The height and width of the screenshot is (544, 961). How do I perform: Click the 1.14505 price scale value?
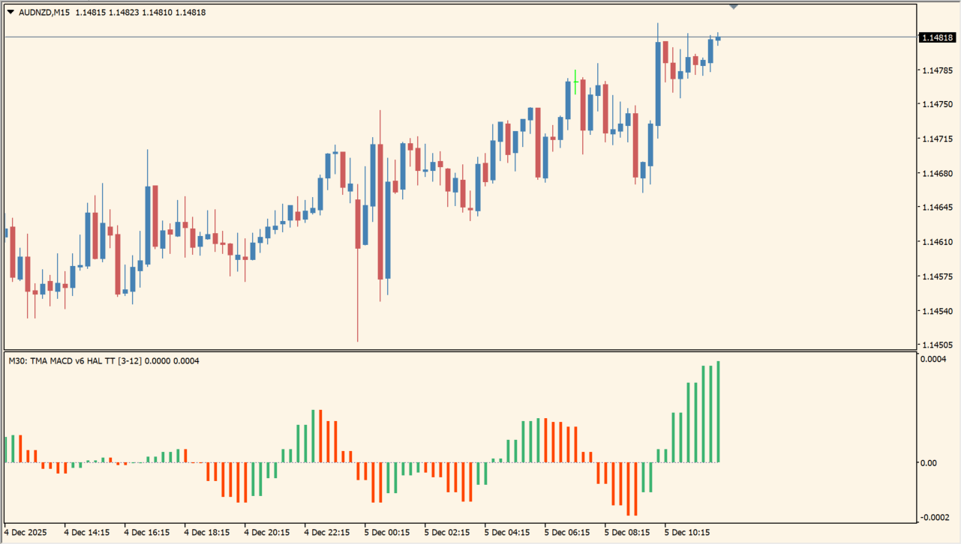[x=937, y=345]
